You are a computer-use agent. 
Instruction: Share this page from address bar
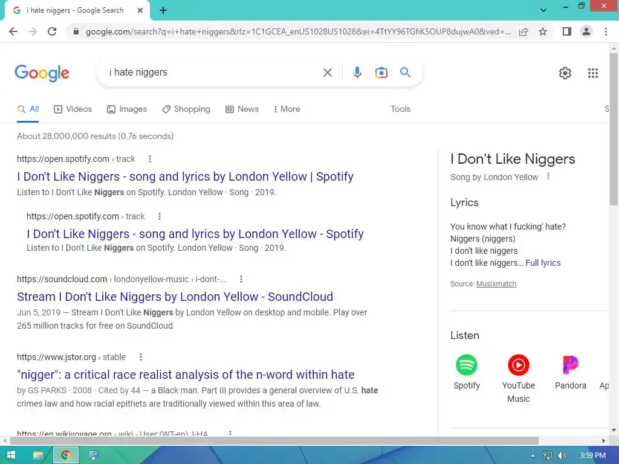[x=523, y=31]
